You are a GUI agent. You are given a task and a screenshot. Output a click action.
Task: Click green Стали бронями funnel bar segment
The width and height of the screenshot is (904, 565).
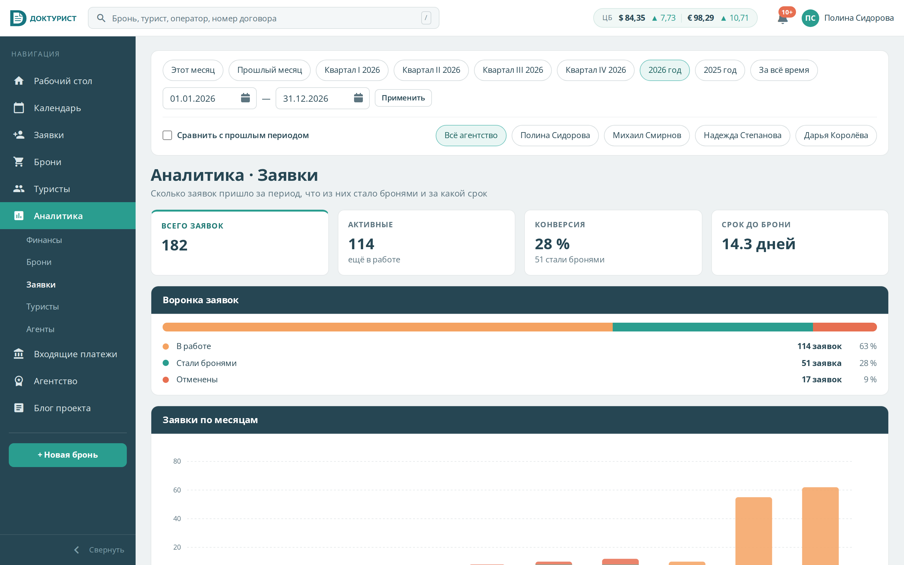point(712,327)
